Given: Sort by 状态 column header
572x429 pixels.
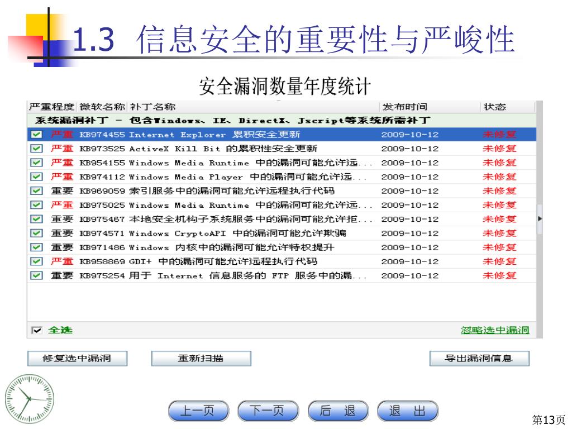Looking at the screenshot, I should coord(507,107).
